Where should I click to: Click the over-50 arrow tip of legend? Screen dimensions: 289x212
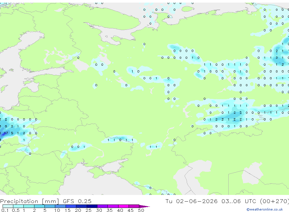[x=144, y=206]
